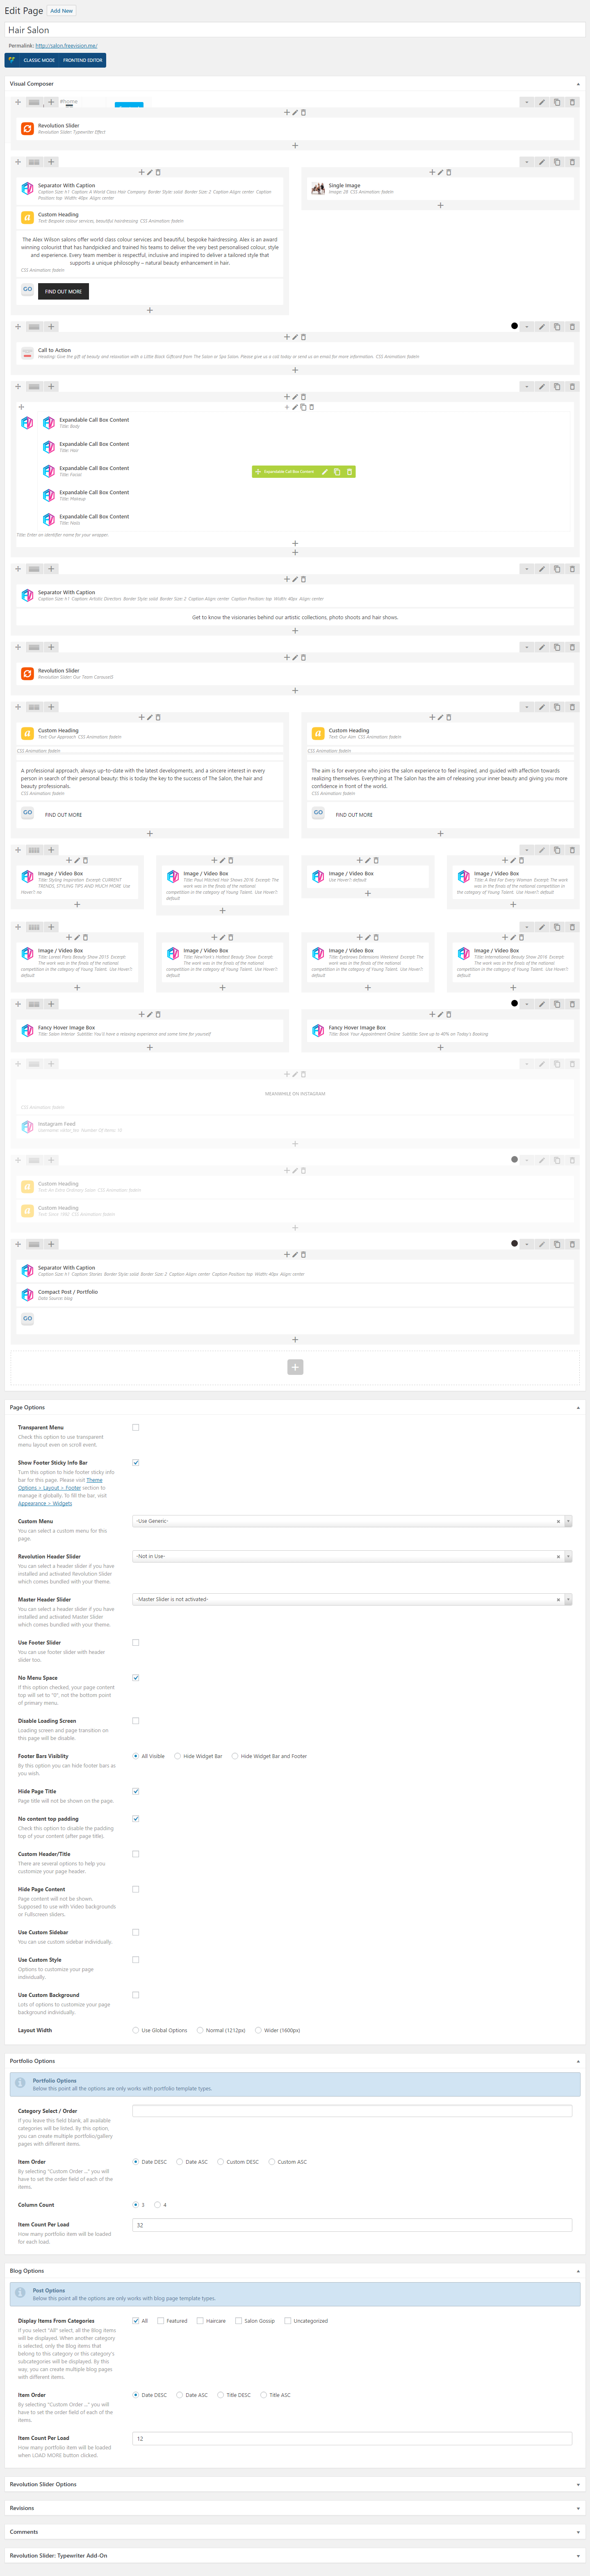Screen dimensions: 590x2576
Task: Click the Instagram Feed element icon
Action: [x=27, y=1127]
